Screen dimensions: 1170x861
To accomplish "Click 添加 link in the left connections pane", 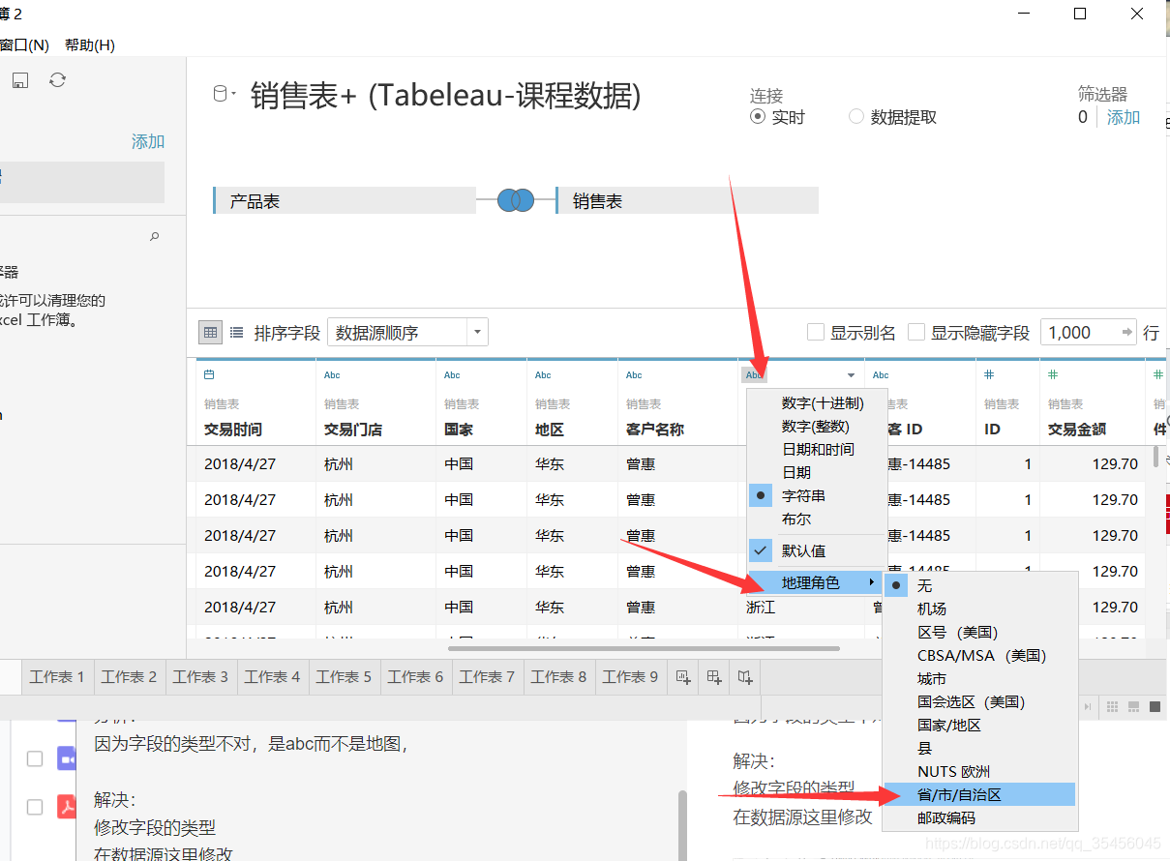I will (148, 141).
